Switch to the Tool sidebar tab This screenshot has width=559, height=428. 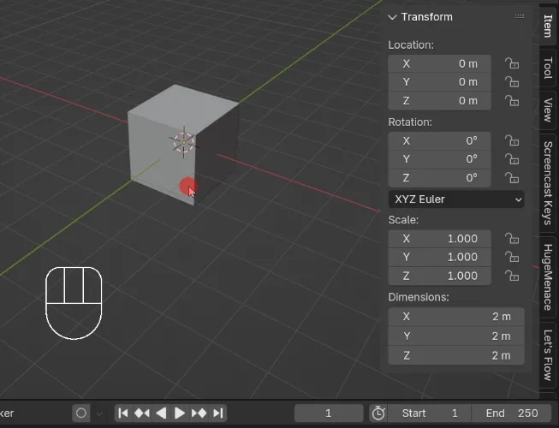(x=548, y=68)
